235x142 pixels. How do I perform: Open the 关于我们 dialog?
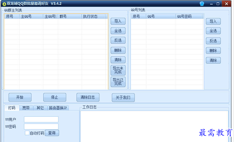[123, 97]
